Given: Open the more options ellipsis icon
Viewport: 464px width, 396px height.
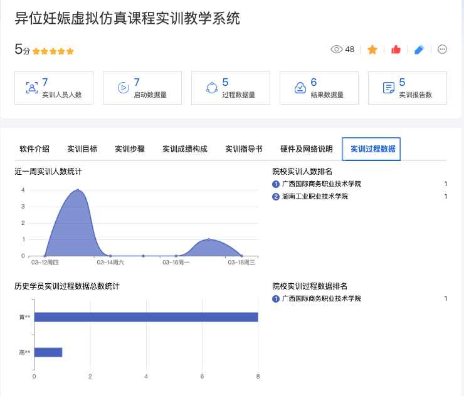Looking at the screenshot, I should pos(442,49).
